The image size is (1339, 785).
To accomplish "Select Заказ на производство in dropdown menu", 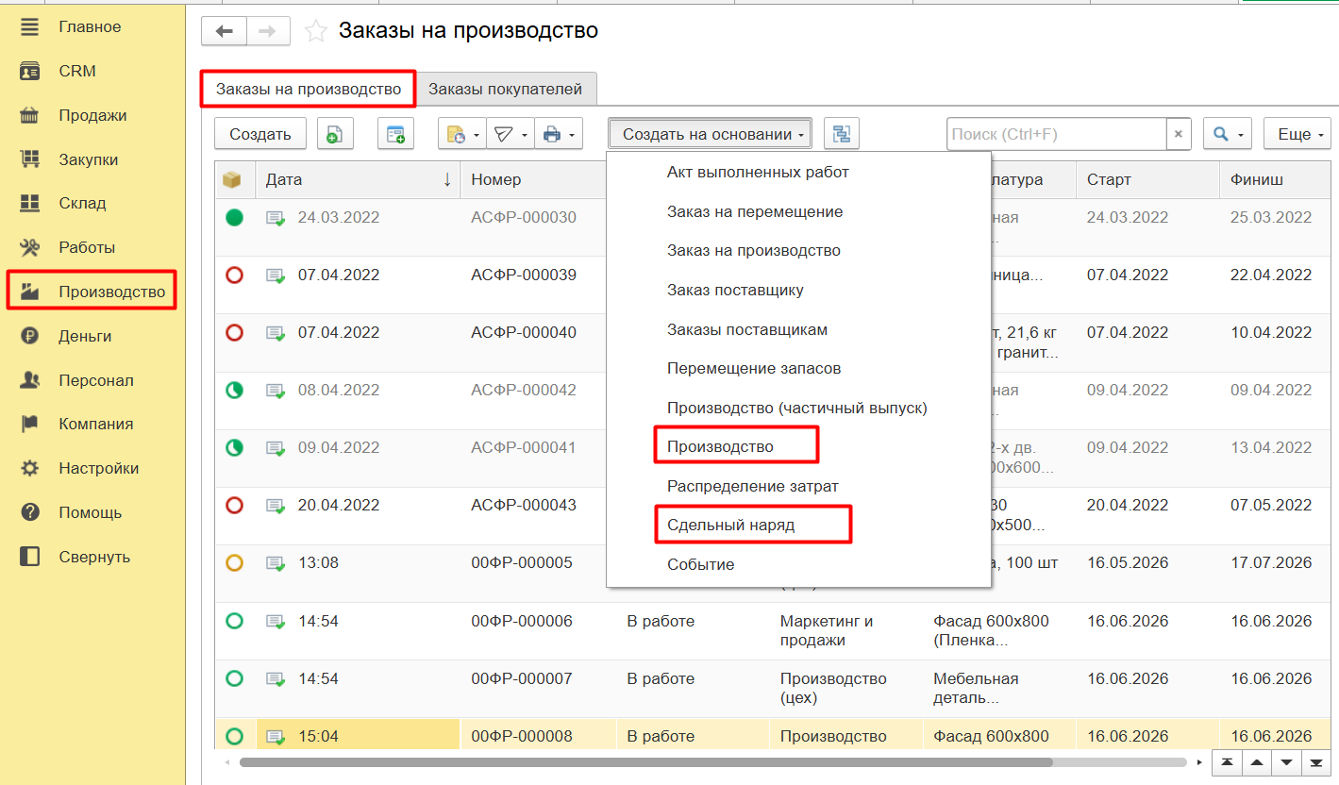I will (x=754, y=250).
